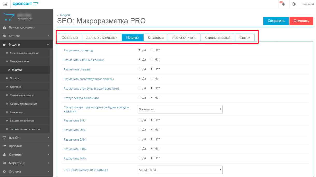Image resolution: width=316 pixels, height=177 pixels.
Task: Select Да for Размечать EAN
Action: tap(139, 139)
